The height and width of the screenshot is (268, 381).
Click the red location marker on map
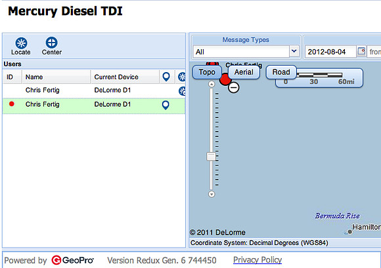pos(225,79)
